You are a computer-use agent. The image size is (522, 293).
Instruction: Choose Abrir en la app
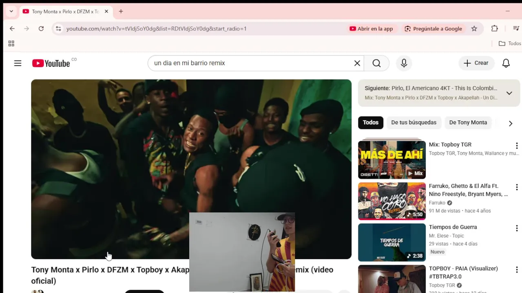371,28
